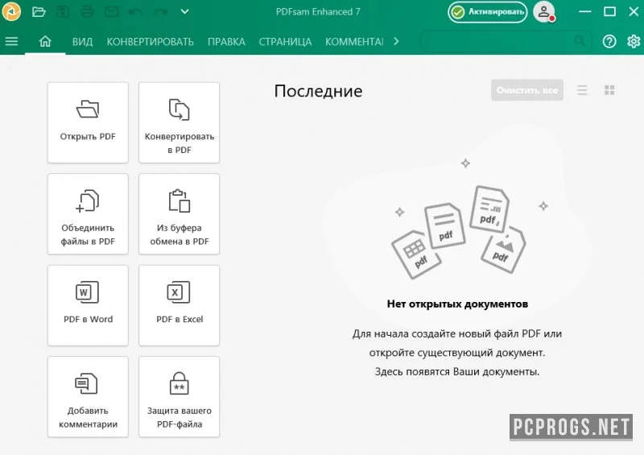Screen dimensions: 644x455
Task: Click the Открыть PDF tile
Action: [x=88, y=122]
